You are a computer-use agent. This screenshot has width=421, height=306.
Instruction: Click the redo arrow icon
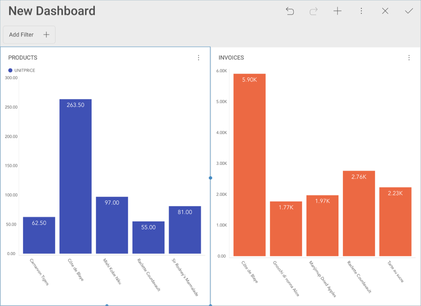[313, 11]
